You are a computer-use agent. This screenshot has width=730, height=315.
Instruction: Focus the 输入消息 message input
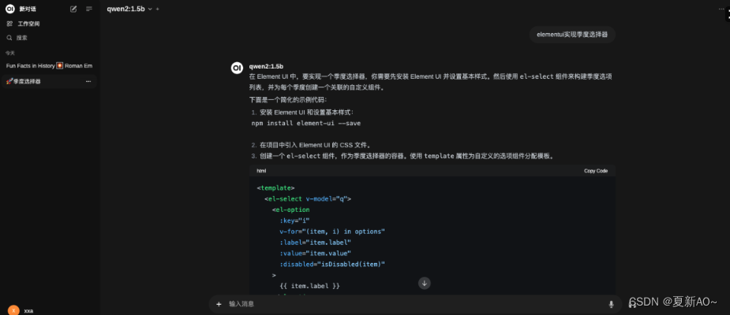click(414, 304)
